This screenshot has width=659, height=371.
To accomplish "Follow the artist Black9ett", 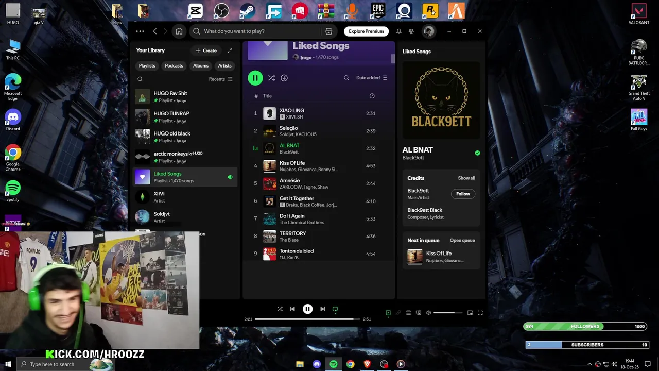I will [463, 194].
